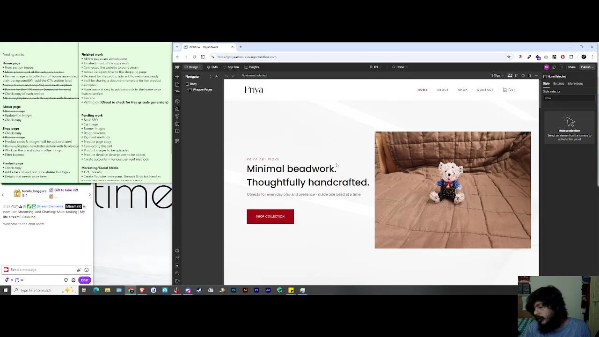Open Windows Start menu

click(5, 290)
